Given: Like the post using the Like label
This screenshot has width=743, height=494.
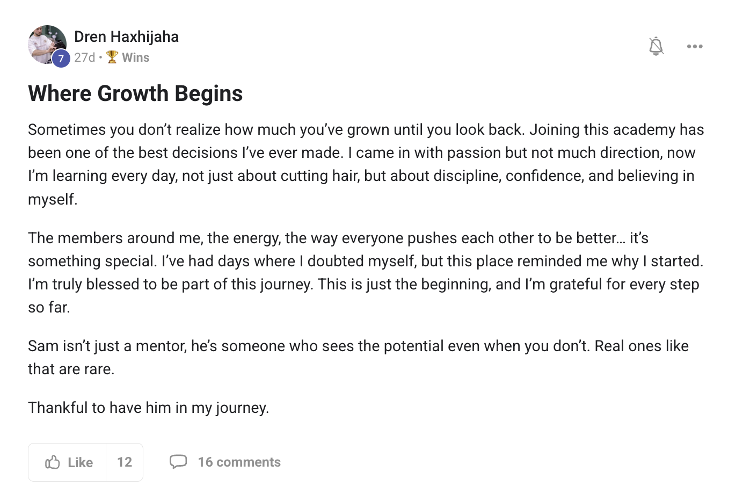Looking at the screenshot, I should (x=80, y=462).
